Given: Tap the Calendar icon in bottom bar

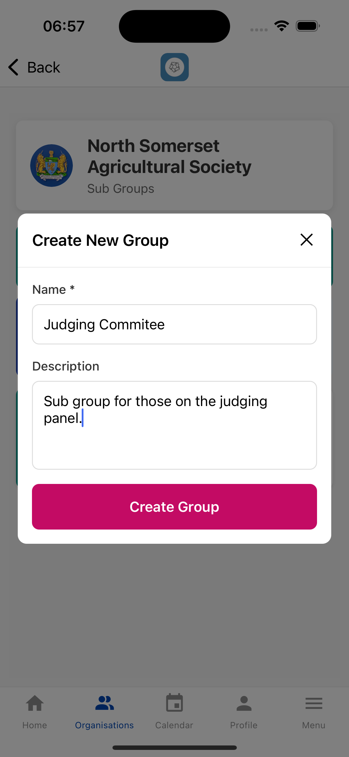Looking at the screenshot, I should pos(174,703).
